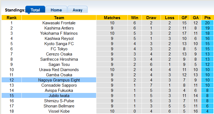Screen dimensions: 214x114
Task: Select Cerezo Osaka in the table
Action: [x=59, y=54]
